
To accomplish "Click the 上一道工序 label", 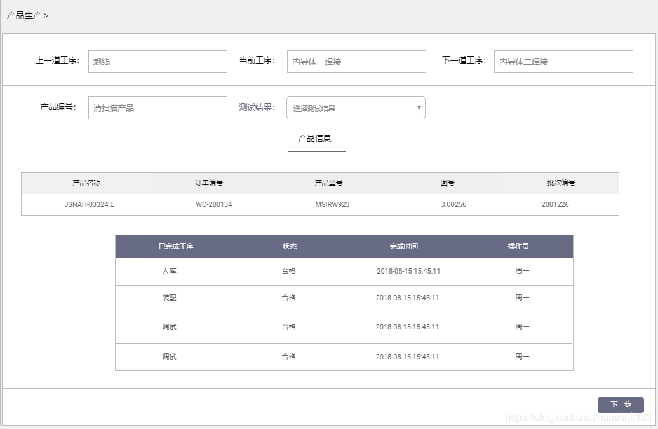I will click(58, 61).
